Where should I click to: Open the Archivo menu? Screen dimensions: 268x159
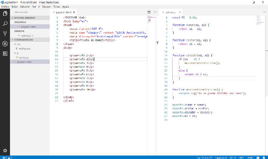click(x=5, y=7)
